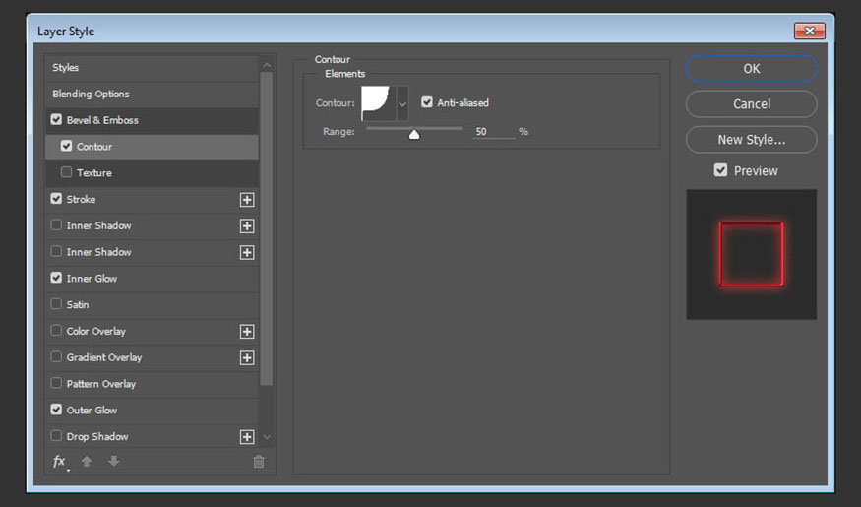The height and width of the screenshot is (507, 861).
Task: Click the move effect up arrow
Action: click(x=87, y=461)
